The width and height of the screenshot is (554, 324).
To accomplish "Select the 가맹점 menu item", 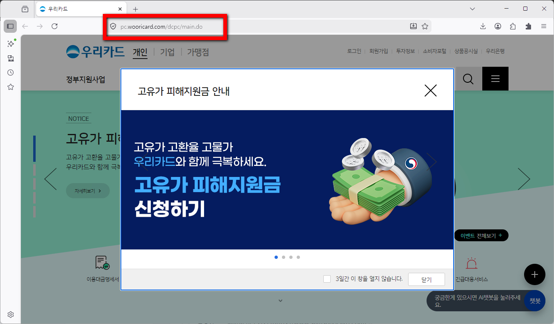I will [x=198, y=52].
